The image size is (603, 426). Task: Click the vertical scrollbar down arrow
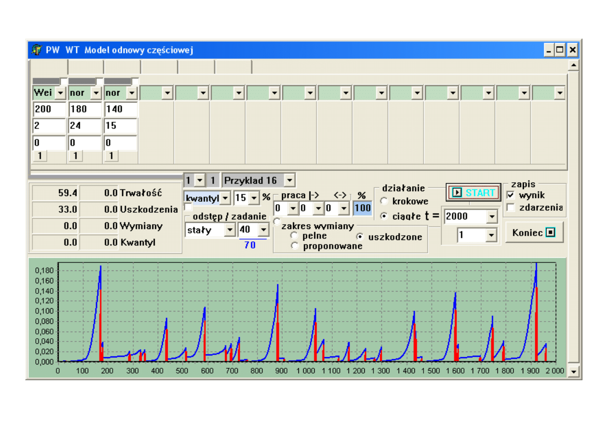[x=574, y=371]
